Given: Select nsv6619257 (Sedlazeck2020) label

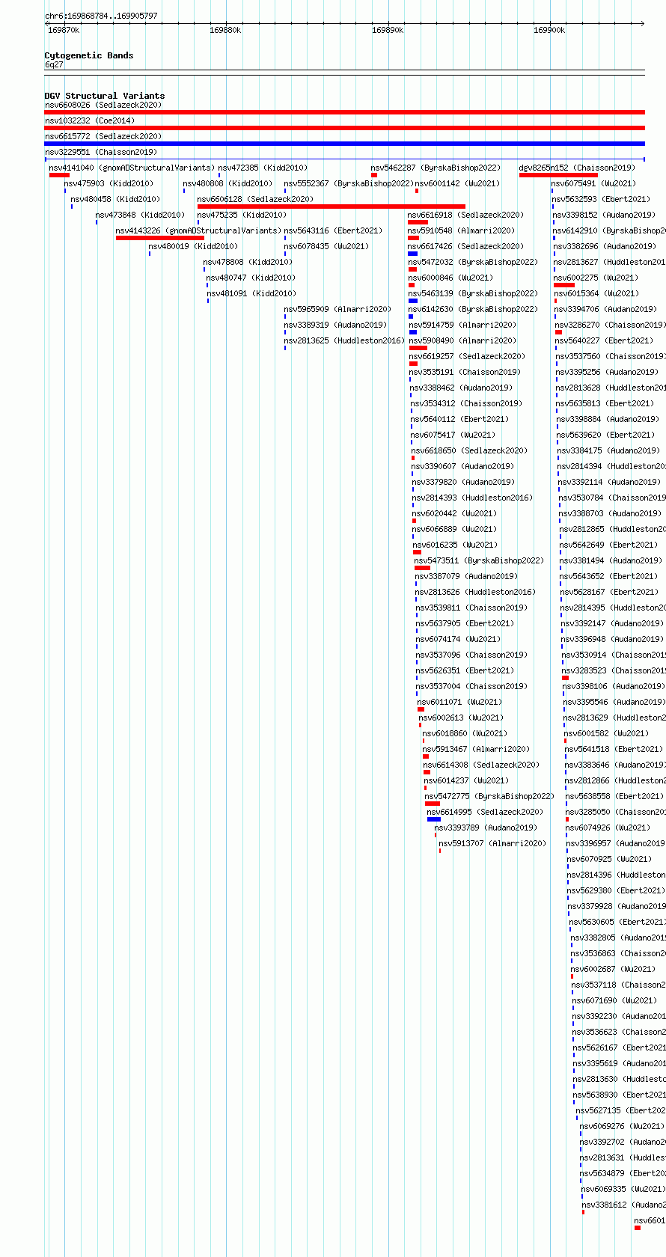Looking at the screenshot, I should [468, 356].
